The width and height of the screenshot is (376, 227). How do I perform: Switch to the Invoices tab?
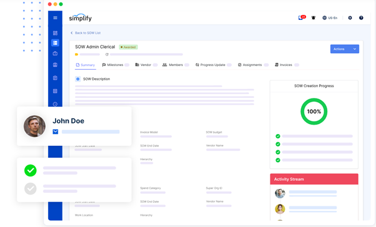point(284,65)
